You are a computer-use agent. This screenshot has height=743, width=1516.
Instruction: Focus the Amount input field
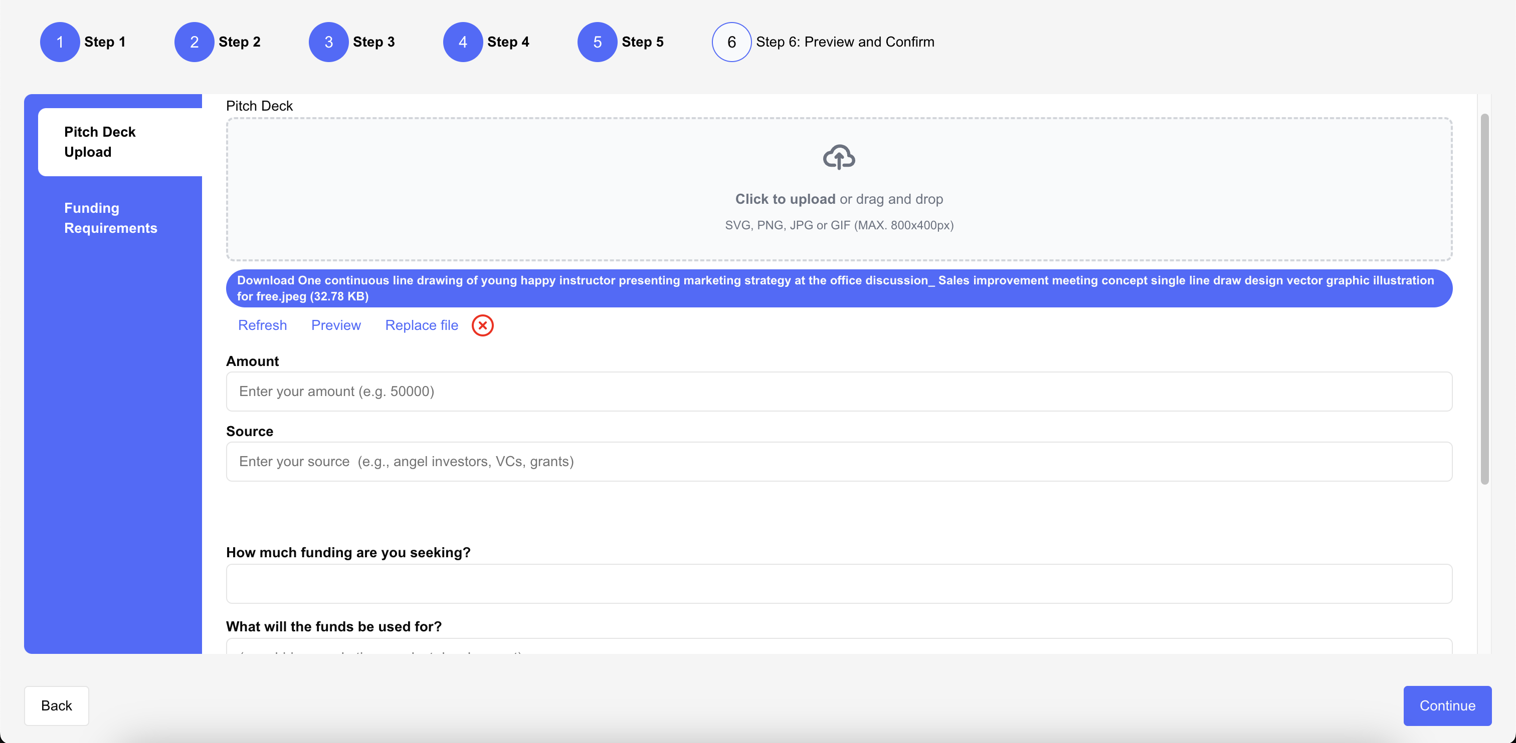tap(839, 392)
